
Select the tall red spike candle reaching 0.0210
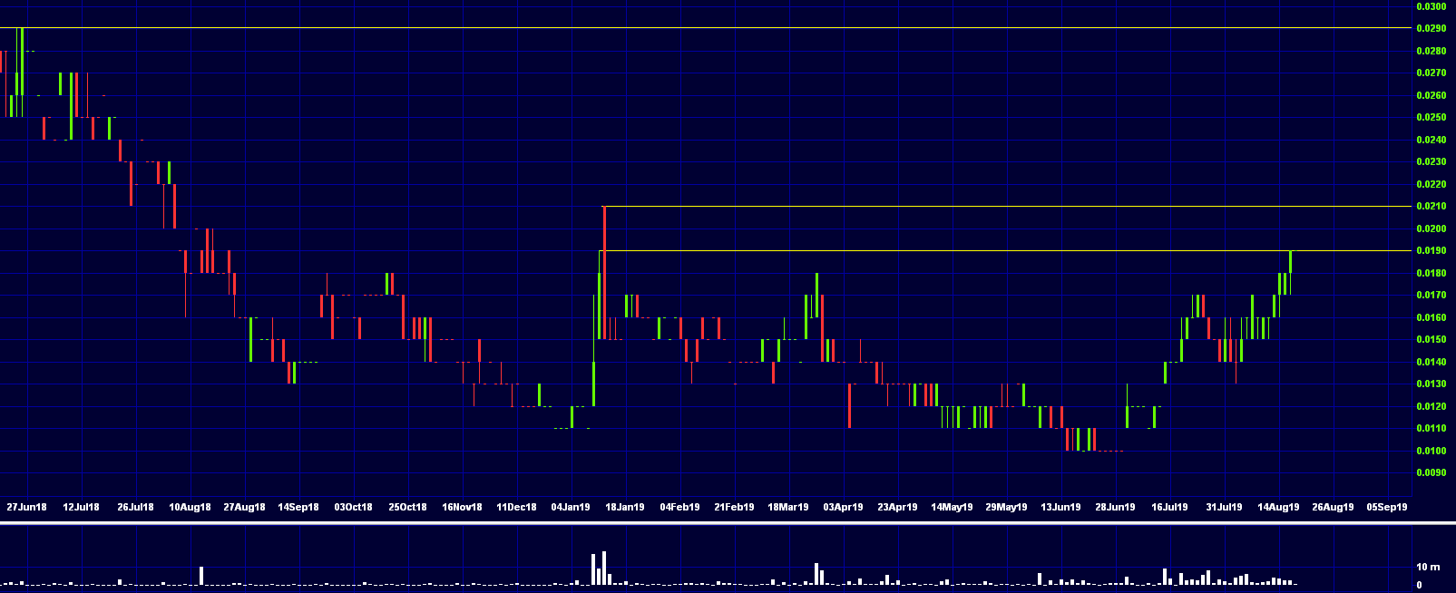[604, 272]
